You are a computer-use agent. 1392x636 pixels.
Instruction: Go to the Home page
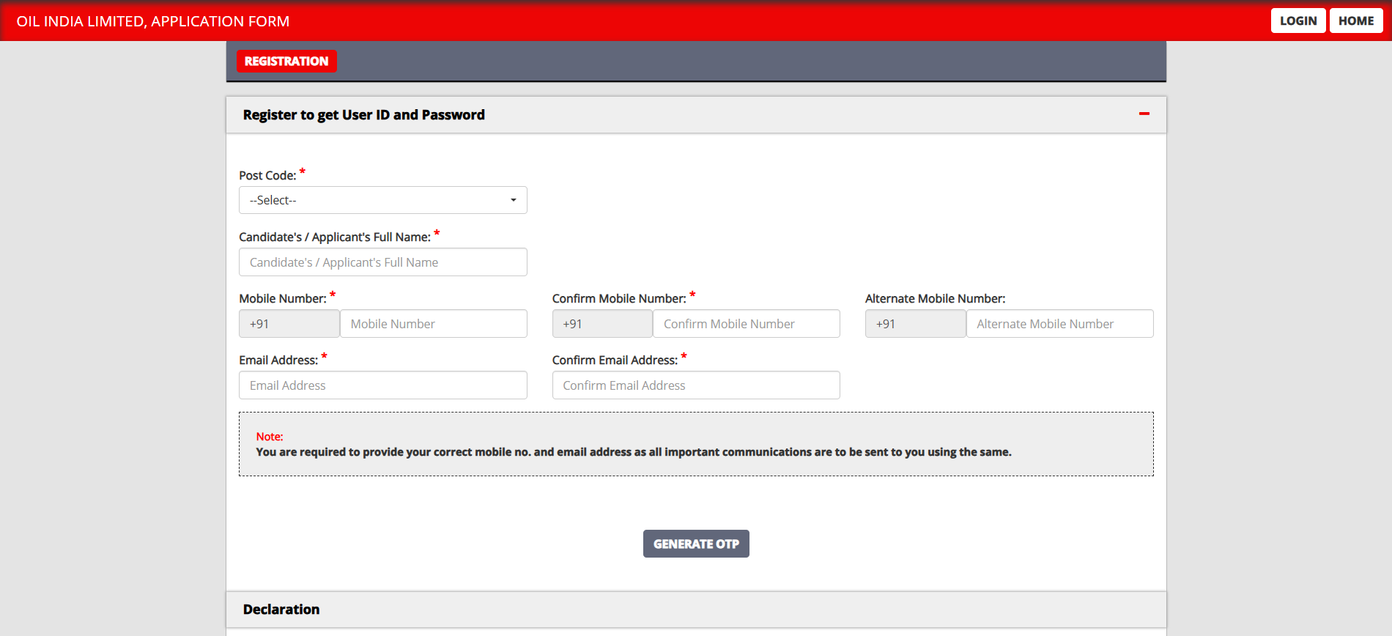(x=1355, y=21)
